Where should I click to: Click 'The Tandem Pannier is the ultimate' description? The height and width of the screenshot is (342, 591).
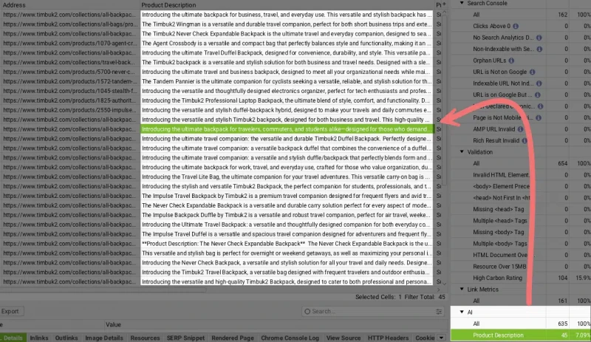coord(287,81)
